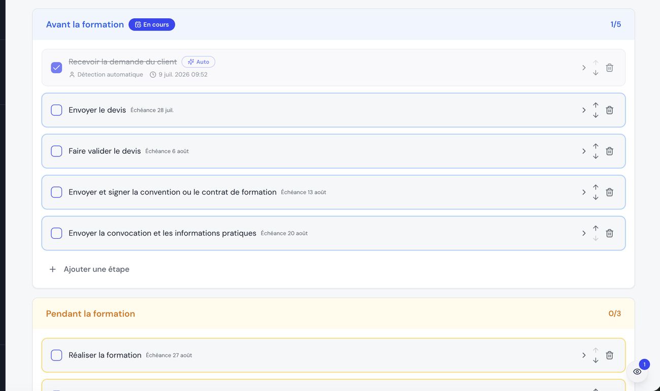Move "Envoyer le devis" step up
660x391 pixels.
596,105
